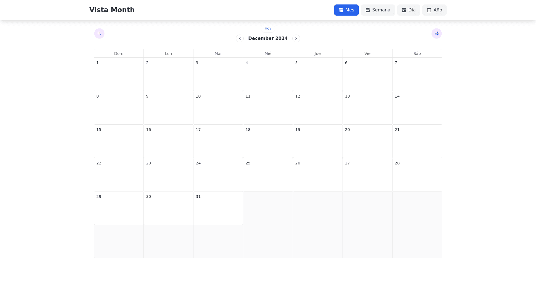
Task: Click the Dom weekday column header
Action: point(119,54)
